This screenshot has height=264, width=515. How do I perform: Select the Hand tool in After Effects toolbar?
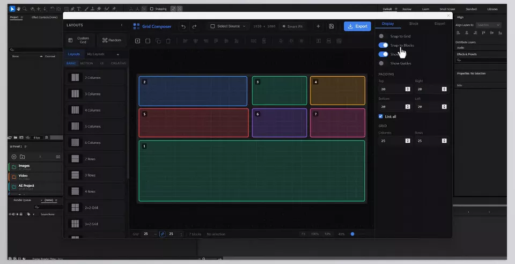point(18,9)
